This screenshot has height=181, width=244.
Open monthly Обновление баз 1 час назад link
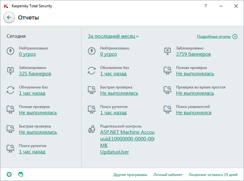pyautogui.click(x=113, y=74)
